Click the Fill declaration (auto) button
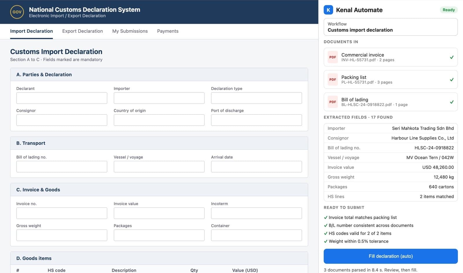The image size is (463, 273). tap(391, 256)
